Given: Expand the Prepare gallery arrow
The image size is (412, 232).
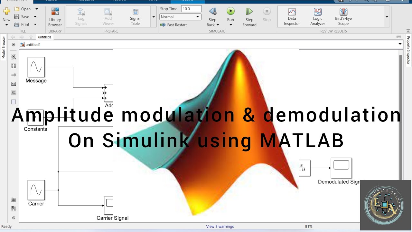Looking at the screenshot, I should (154, 17).
